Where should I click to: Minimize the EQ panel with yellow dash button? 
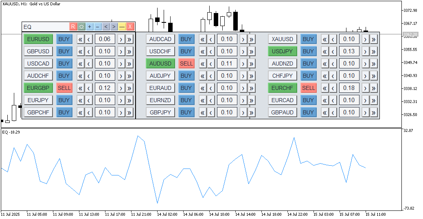pyautogui.click(x=122, y=27)
